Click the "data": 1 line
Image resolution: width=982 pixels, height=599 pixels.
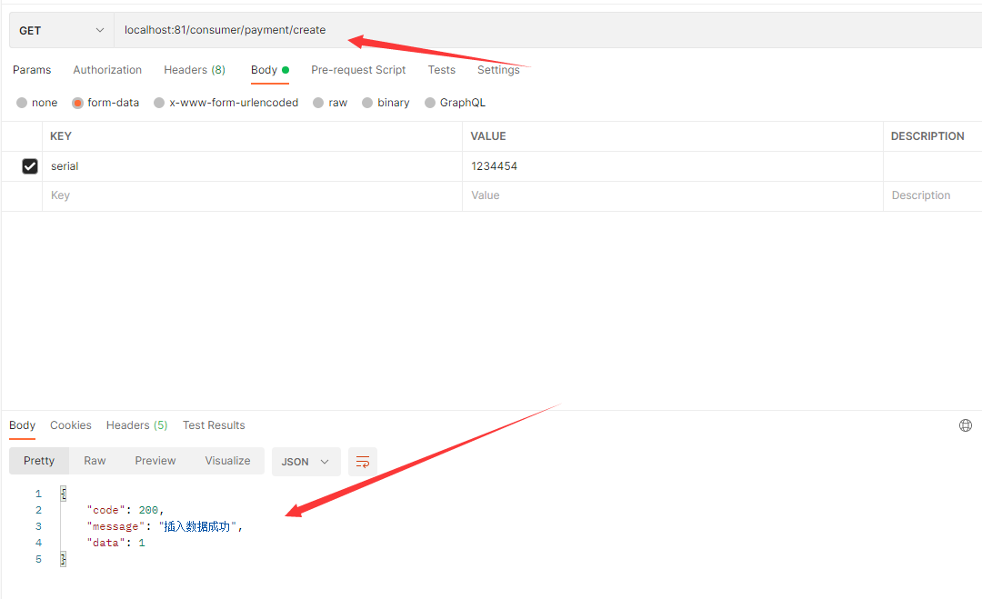coord(115,543)
